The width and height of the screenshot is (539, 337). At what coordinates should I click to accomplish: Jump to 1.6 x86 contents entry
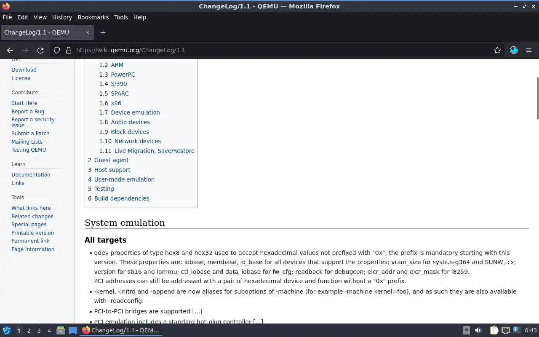[110, 103]
